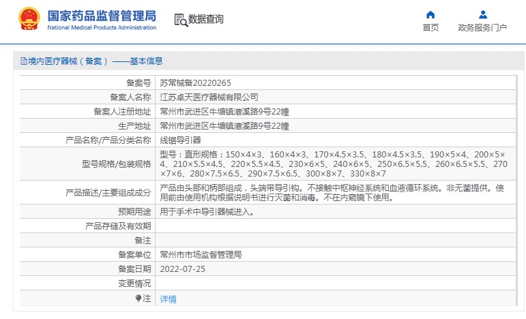Image resolution: width=526 pixels, height=319 pixels.
Task: Click National Medical Products Administration subtitle
Action: pyautogui.click(x=102, y=27)
